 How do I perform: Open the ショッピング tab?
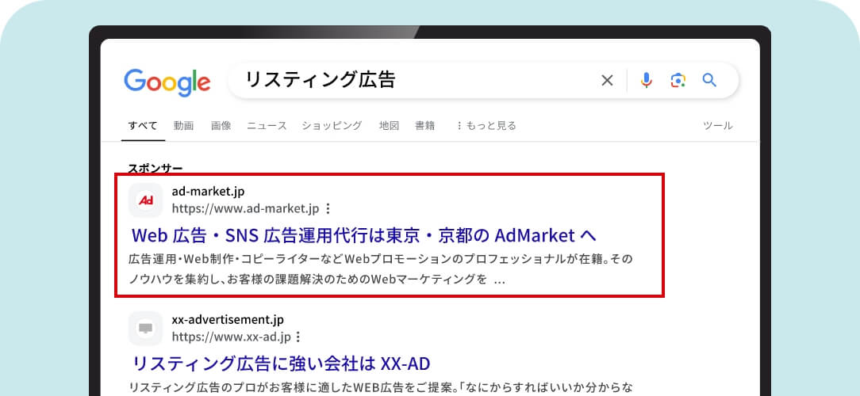(332, 126)
